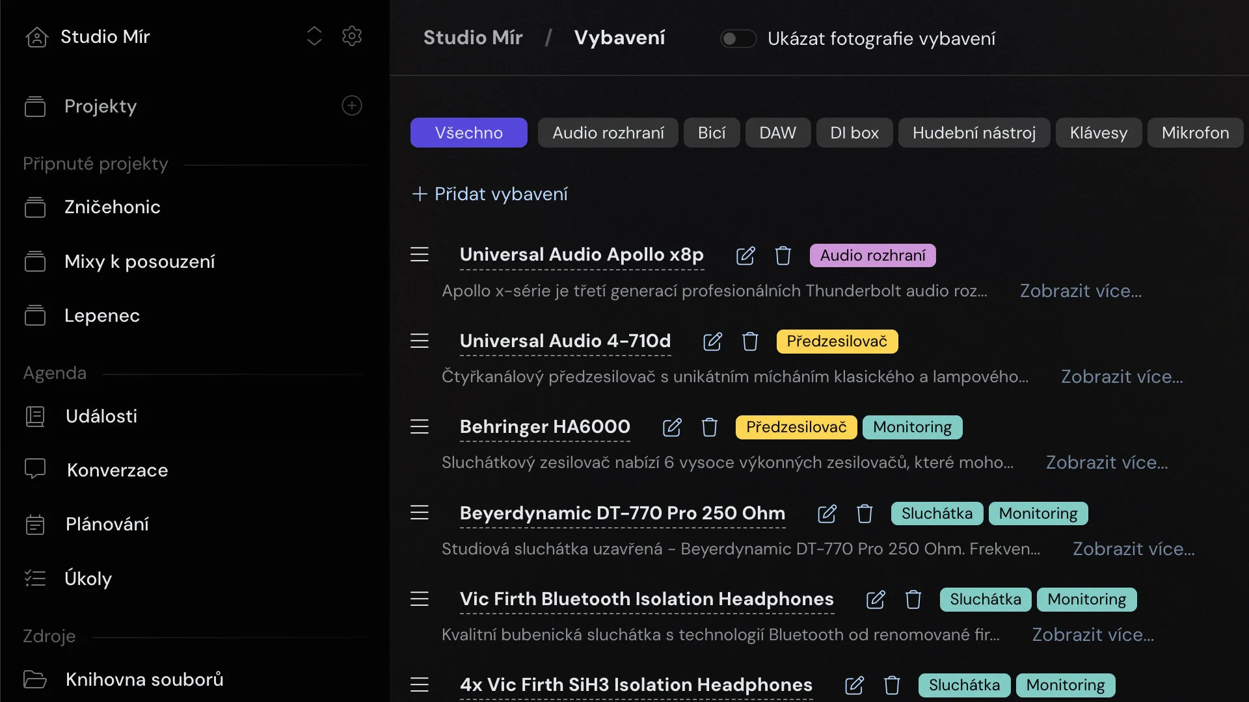Viewport: 1249px width, 702px height.
Task: Filter equipment by Mikrofon
Action: pyautogui.click(x=1196, y=133)
